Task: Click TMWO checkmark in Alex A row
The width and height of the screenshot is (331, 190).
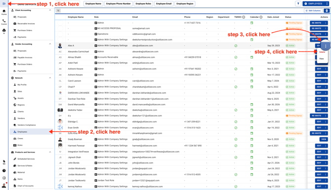Action: (236, 45)
